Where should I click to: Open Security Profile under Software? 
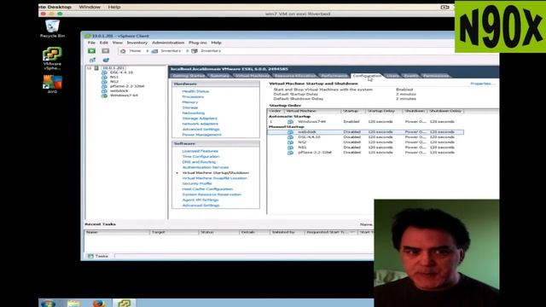tap(197, 183)
